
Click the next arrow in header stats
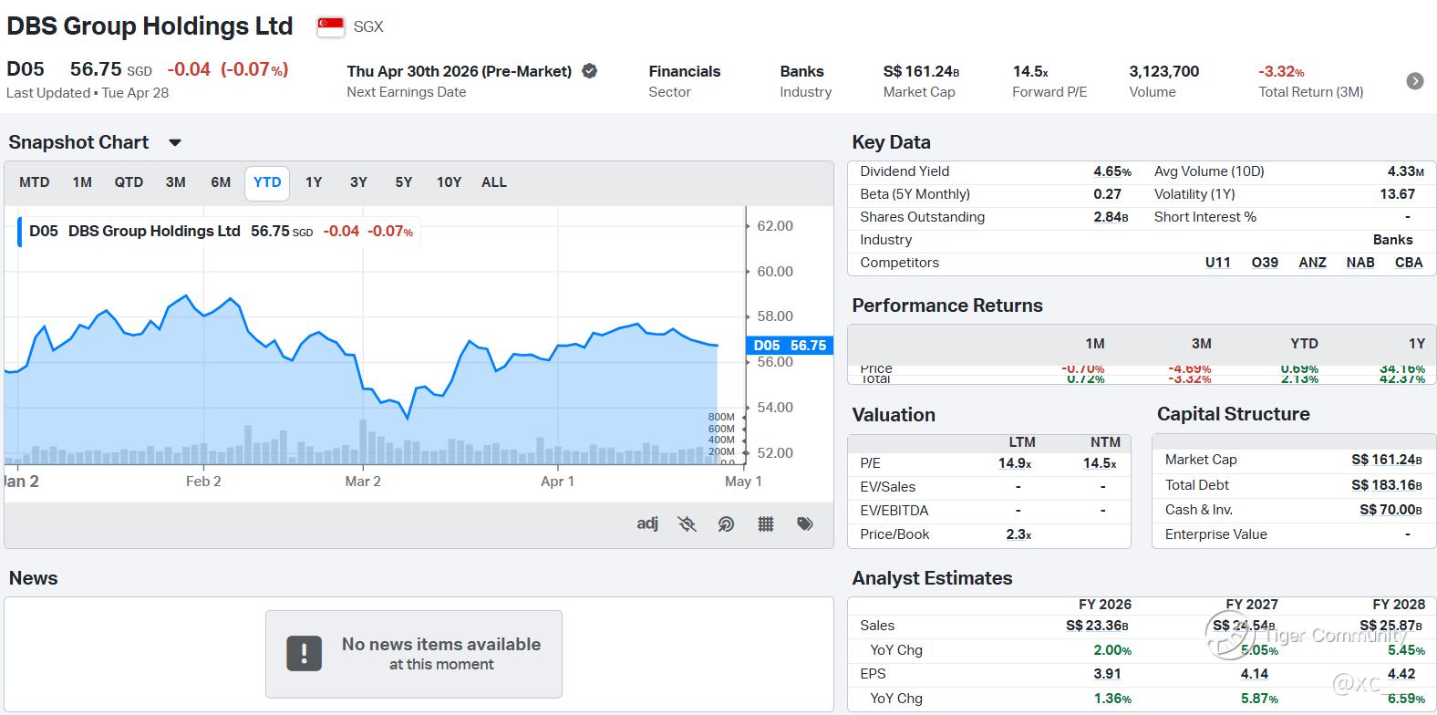1415,81
